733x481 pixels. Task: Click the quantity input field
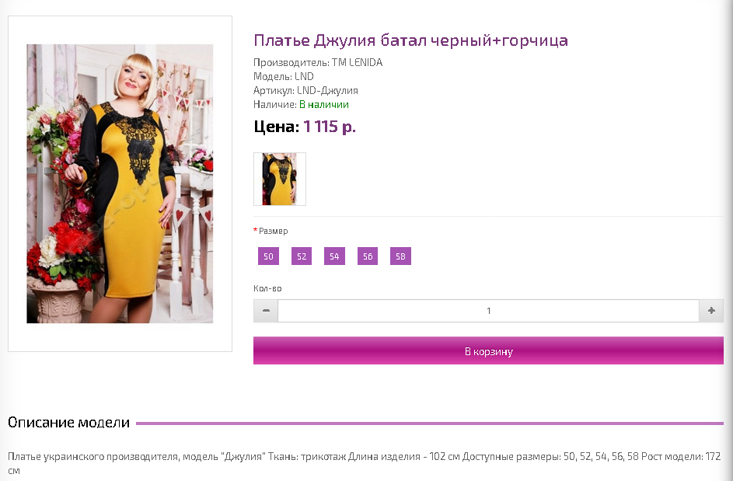tap(488, 311)
